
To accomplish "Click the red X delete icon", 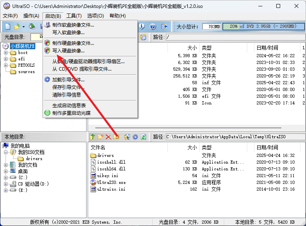I will [x=108, y=137].
